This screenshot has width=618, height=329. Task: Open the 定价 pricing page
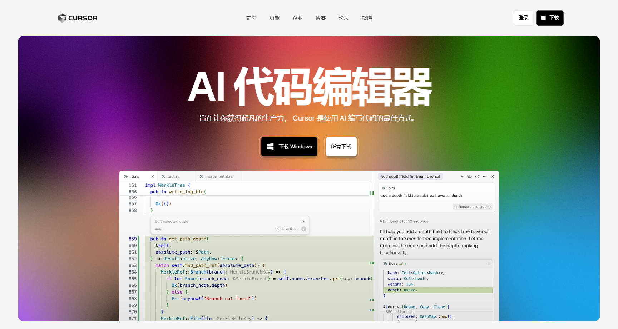pos(251,18)
